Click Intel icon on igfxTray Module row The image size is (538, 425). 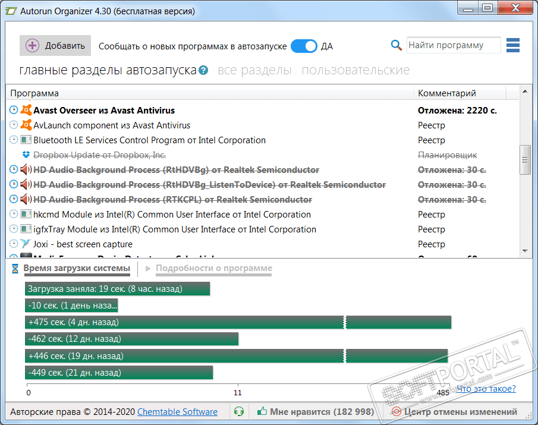tap(26, 228)
